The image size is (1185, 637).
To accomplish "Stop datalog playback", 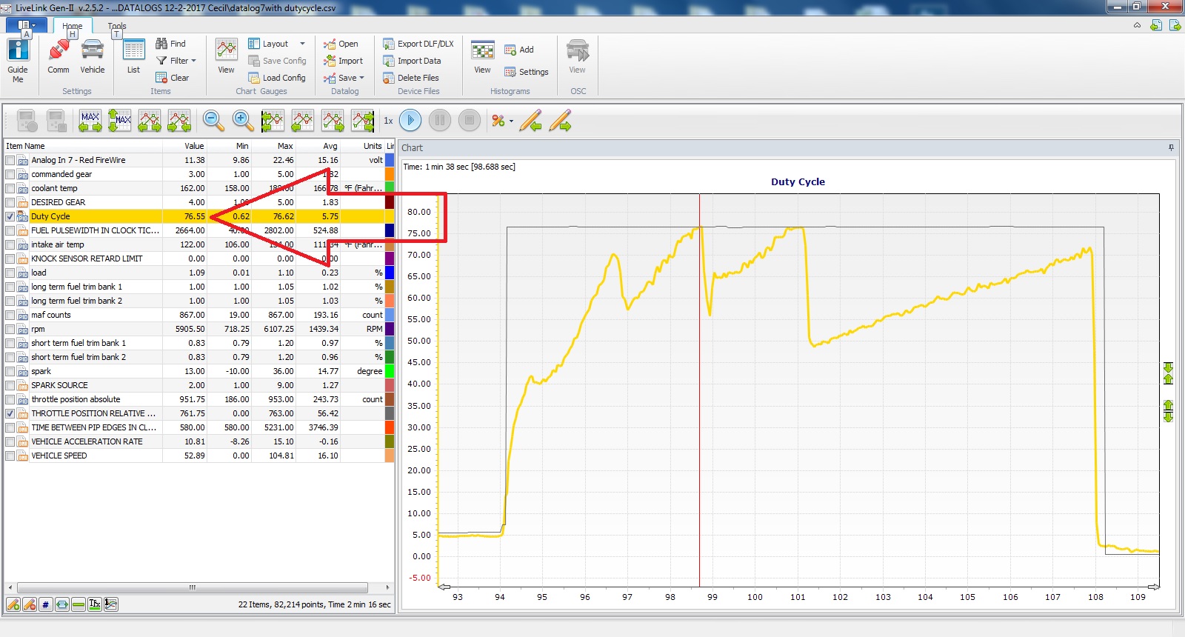I will click(470, 120).
